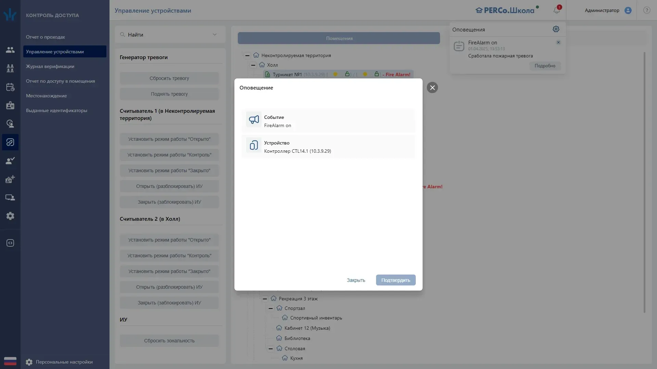This screenshot has height=369, width=657.
Task: Click the Администратор user name
Action: click(x=602, y=10)
